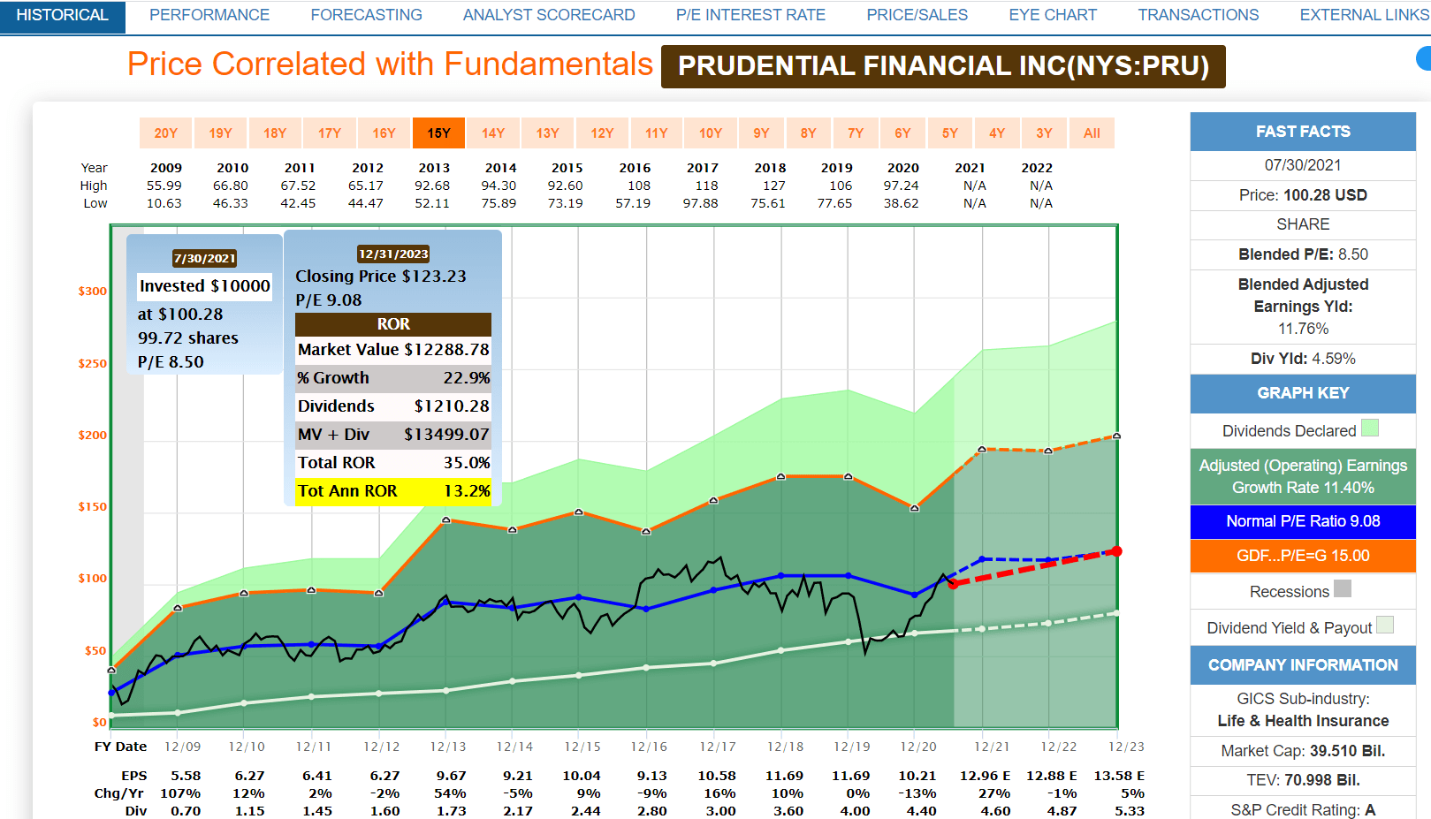Viewport: 1431px width, 819px height.
Task: Click the 12.96 E EPS estimate value
Action: click(x=985, y=776)
